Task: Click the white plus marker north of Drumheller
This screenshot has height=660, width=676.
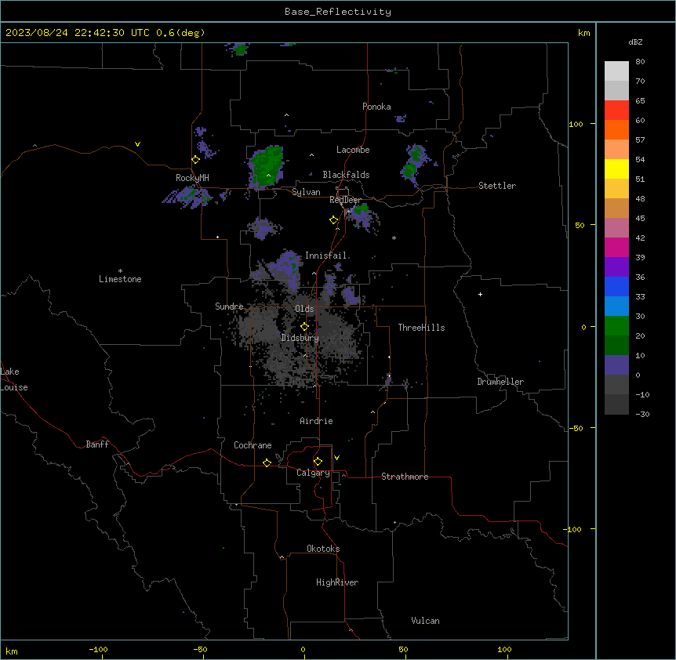Action: pyautogui.click(x=480, y=294)
